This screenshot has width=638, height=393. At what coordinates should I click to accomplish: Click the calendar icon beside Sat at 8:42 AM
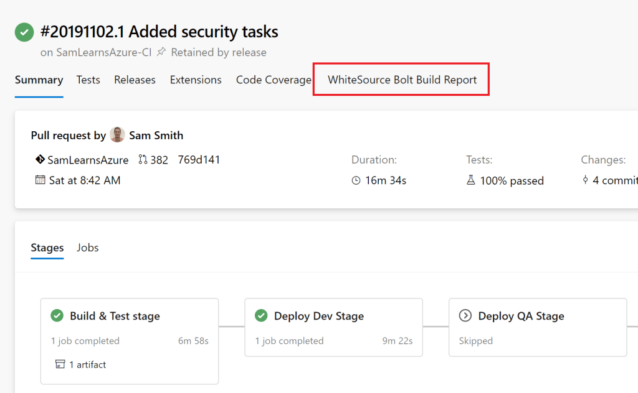(x=40, y=180)
